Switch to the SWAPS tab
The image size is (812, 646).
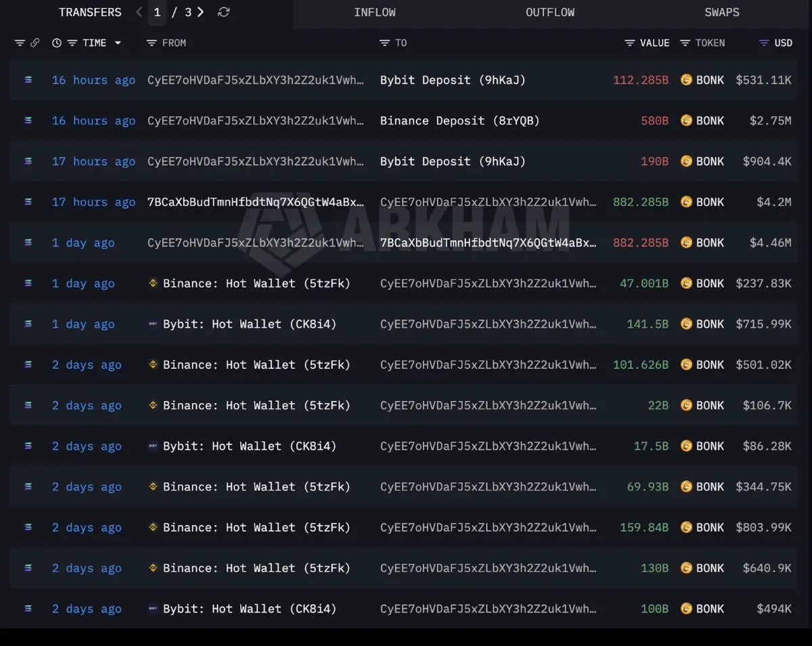click(722, 12)
